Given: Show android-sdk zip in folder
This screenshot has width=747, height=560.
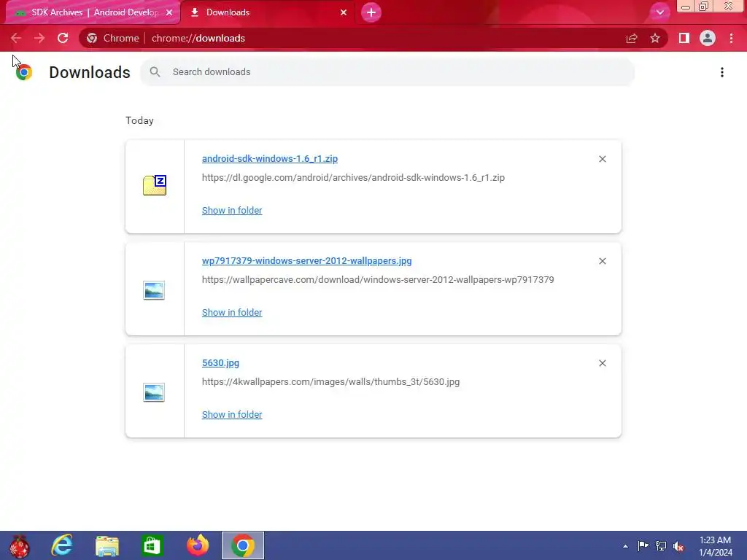Looking at the screenshot, I should pyautogui.click(x=232, y=211).
